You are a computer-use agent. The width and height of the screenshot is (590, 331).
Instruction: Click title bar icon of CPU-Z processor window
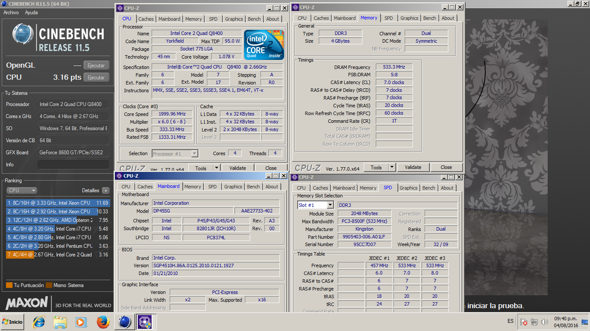[x=119, y=8]
